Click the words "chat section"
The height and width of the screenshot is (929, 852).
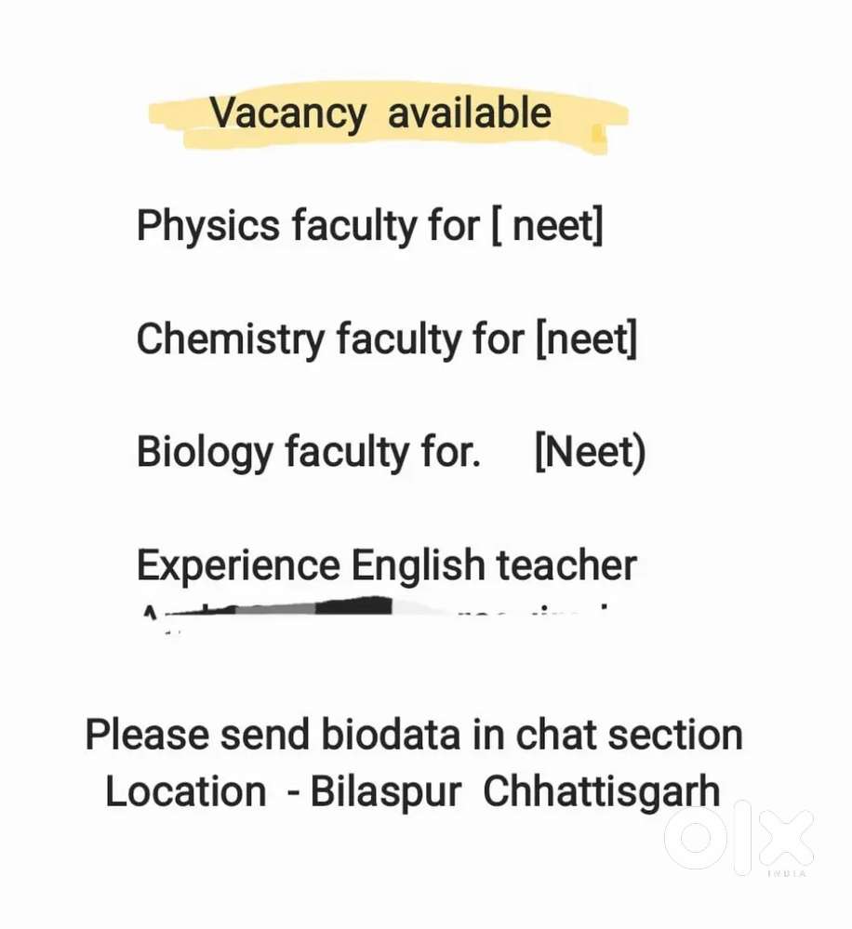click(x=629, y=735)
